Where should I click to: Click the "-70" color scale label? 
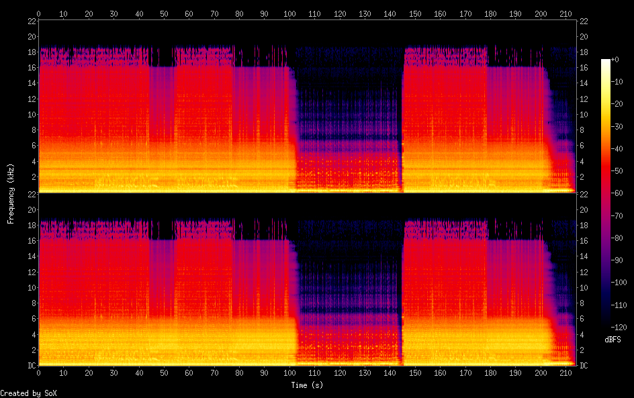tap(617, 215)
